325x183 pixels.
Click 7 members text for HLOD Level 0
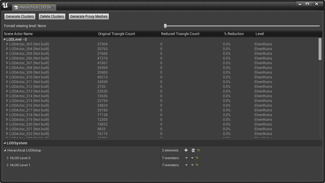coord(170,158)
